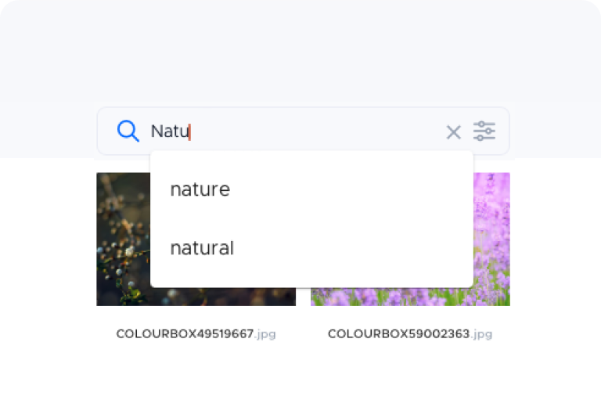601x400 pixels.
Task: Click the bokeh branch photo beside suggestions
Action: [x=124, y=239]
